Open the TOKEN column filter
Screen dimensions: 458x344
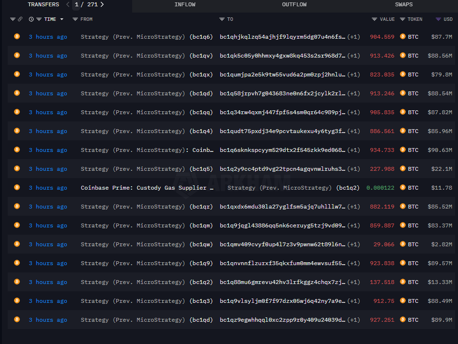point(402,19)
